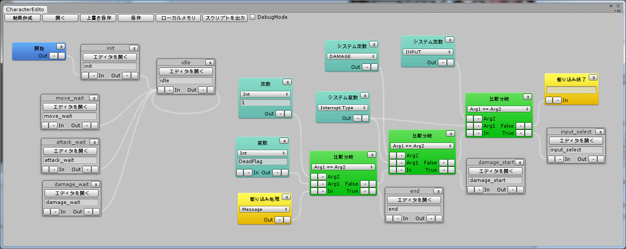This screenshot has height=249, width=626.
Task: Click the damage_start name input field
Action: tap(495, 180)
